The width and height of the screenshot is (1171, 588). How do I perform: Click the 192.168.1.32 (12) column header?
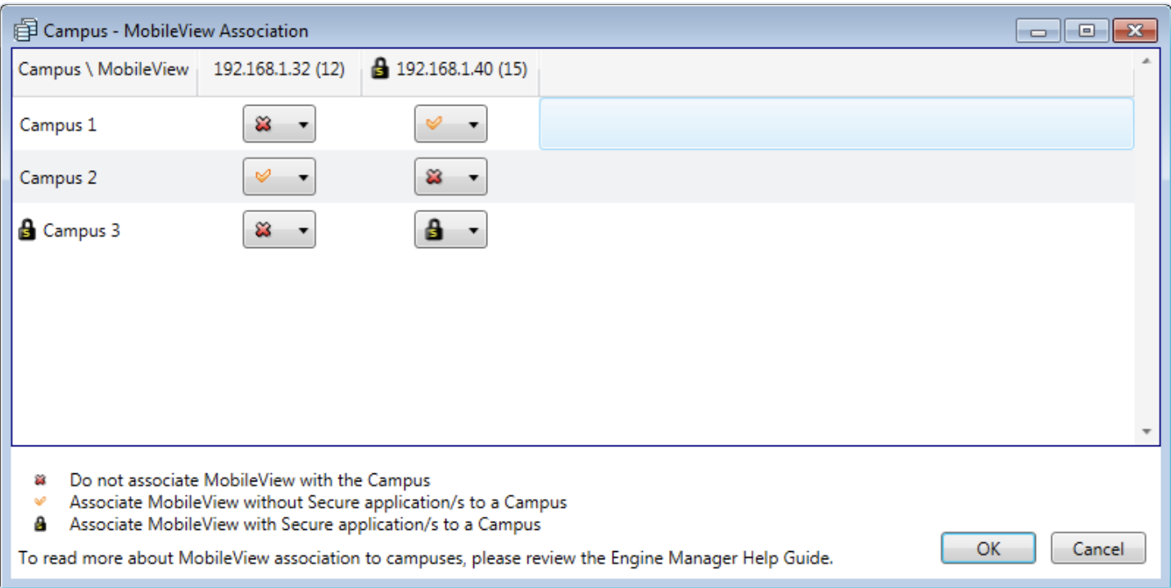[279, 70]
